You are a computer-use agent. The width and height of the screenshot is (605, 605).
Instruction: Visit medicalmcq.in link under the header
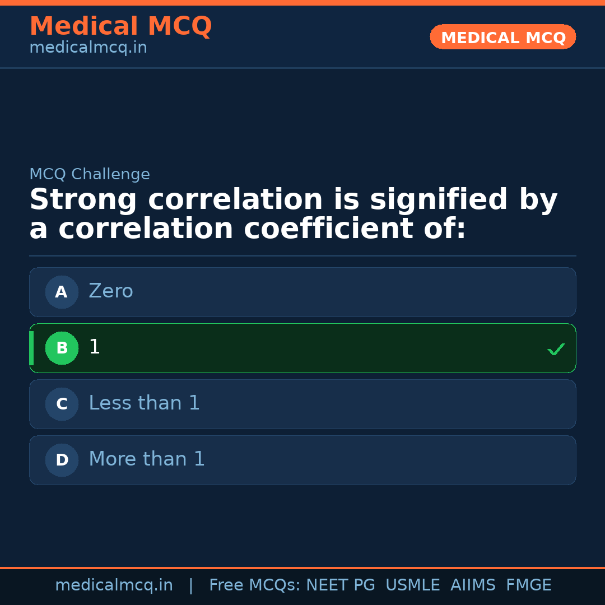click(x=88, y=48)
